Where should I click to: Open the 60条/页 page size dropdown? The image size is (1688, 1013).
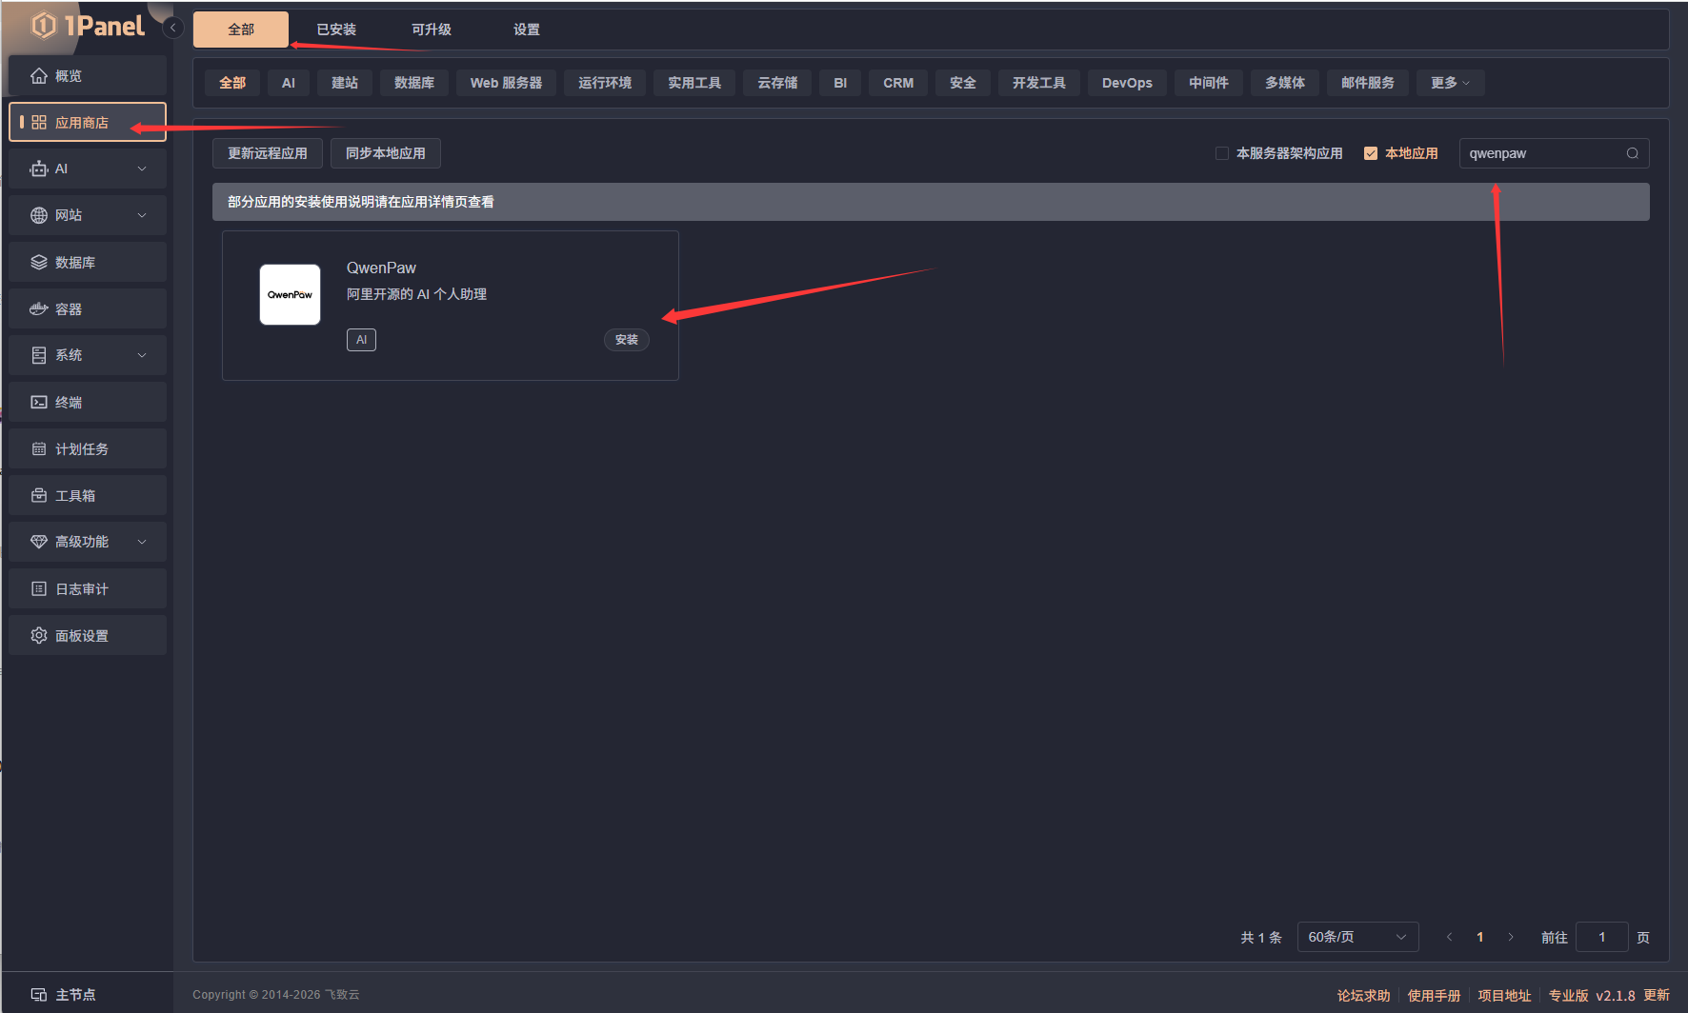pyautogui.click(x=1356, y=938)
